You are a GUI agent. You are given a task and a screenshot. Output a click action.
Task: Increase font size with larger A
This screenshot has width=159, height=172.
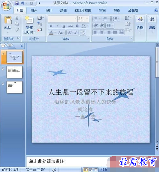point(70,33)
